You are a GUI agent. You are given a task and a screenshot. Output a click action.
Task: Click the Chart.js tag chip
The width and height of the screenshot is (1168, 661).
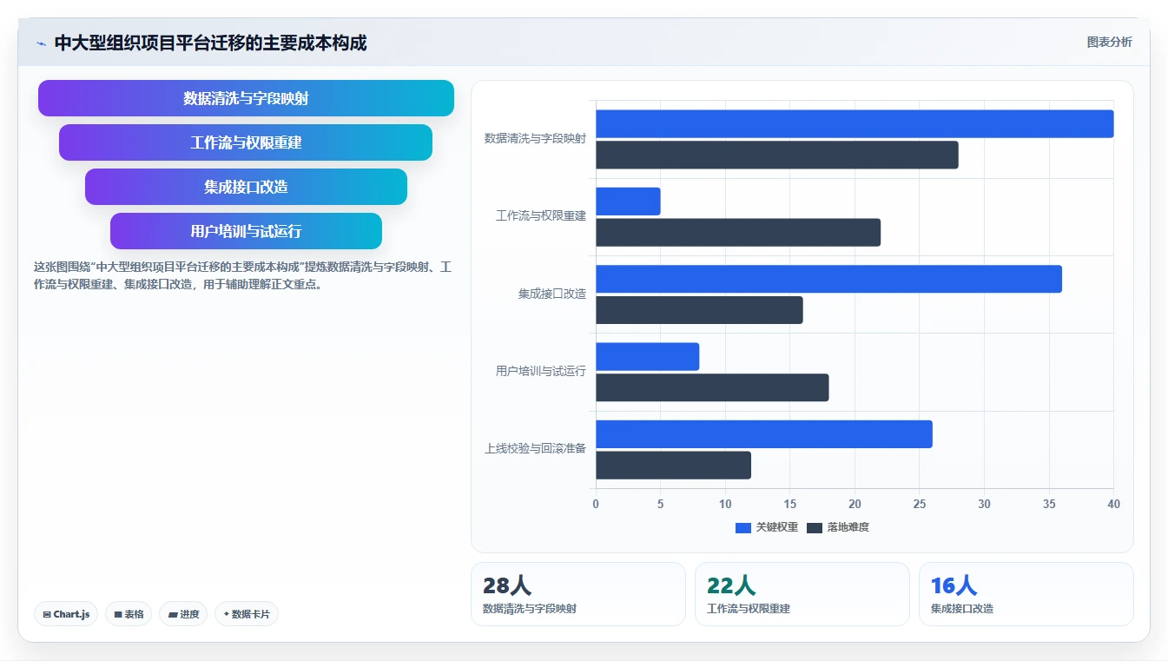click(x=66, y=614)
